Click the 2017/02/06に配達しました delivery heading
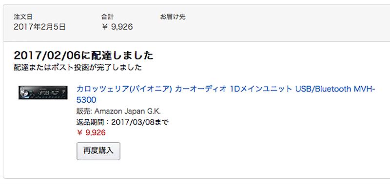The image size is (390, 184). click(x=83, y=55)
